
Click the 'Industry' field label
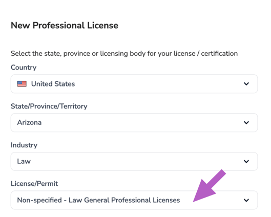point(24,145)
